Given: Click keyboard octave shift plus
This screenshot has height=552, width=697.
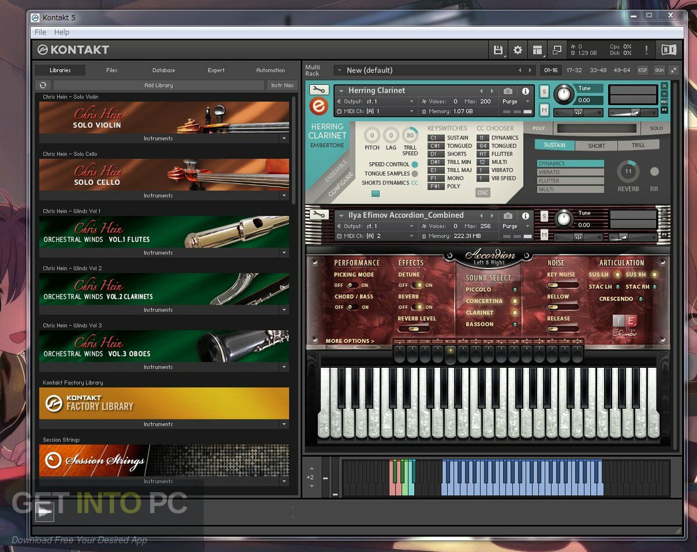Looking at the screenshot, I should 311,468.
